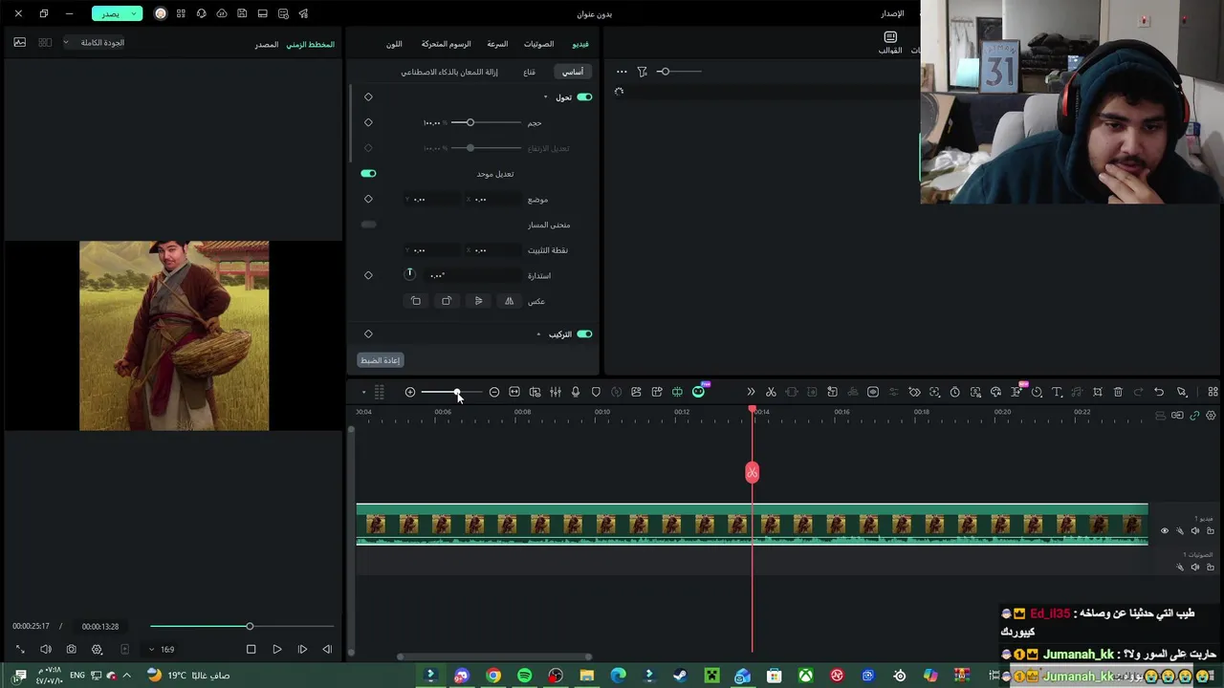Open the full quality (الجودة الكاملة) dropdown

tap(96, 42)
